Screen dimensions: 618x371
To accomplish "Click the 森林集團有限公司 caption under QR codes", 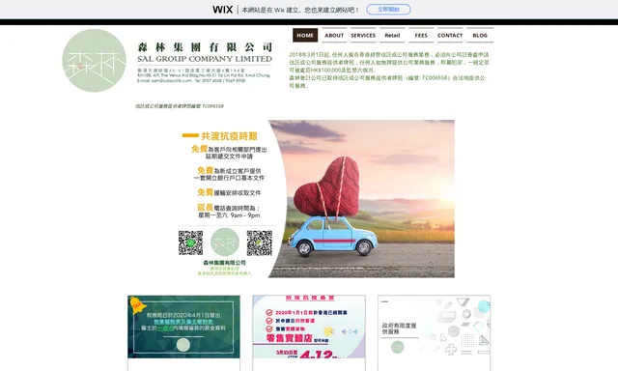I will coord(225,263).
